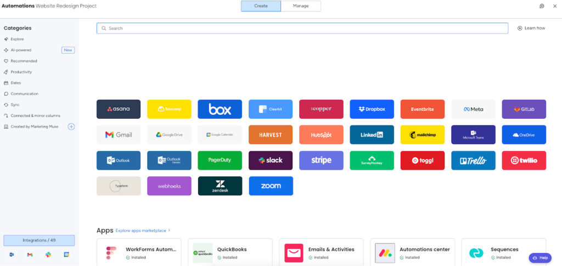Click the Google Calendar icon in sidebar footer
Screen dimensions: 562x266
click(66, 255)
